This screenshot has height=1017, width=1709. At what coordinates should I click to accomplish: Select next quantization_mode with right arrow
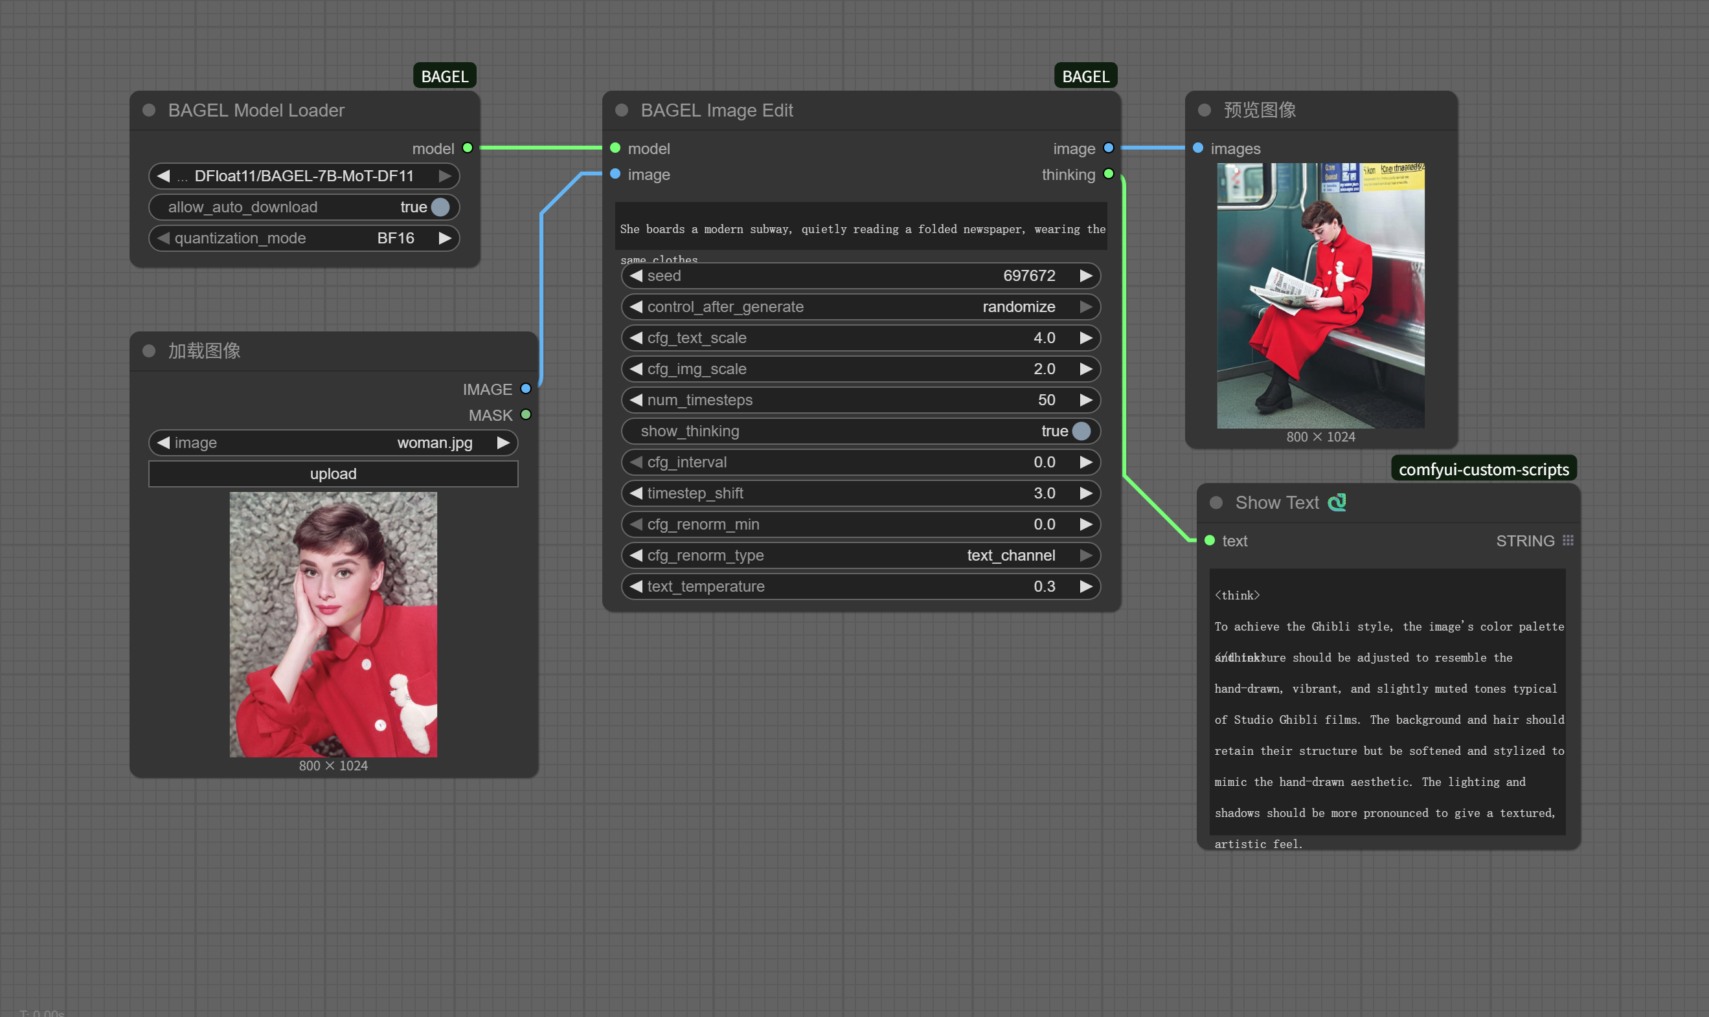(445, 238)
